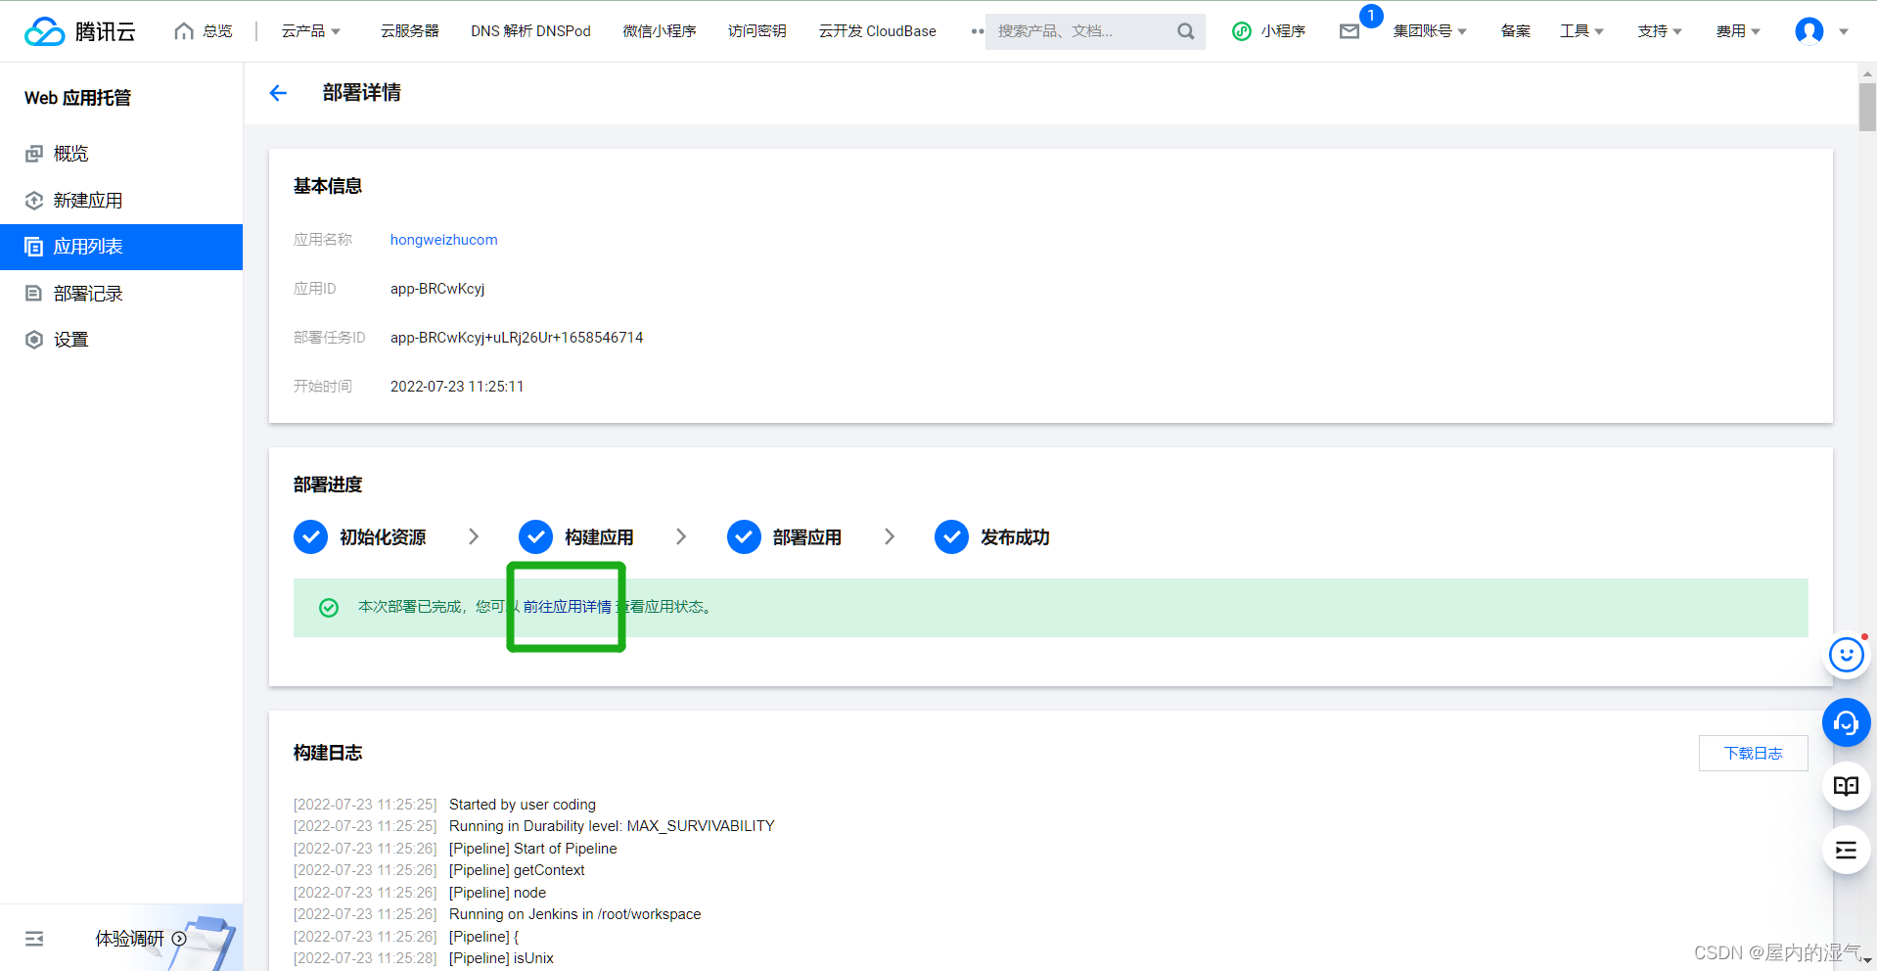Click the page vertical scrollbar thumb

(x=1867, y=106)
